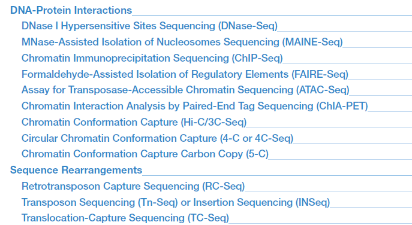Go to Translocation-Capture Sequencing (TC-Seq)
Screen dimensions: 412x225
click(125, 218)
